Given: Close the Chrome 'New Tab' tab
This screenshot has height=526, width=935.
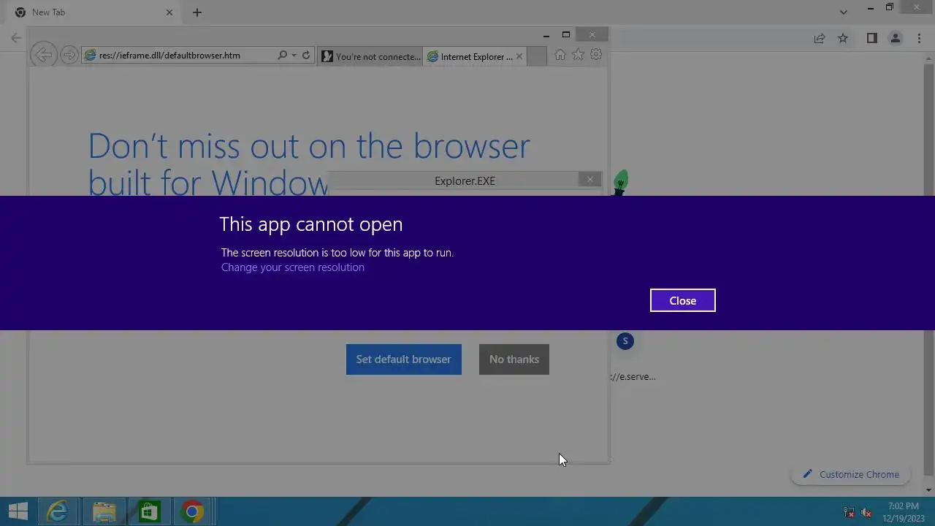Looking at the screenshot, I should pyautogui.click(x=169, y=12).
